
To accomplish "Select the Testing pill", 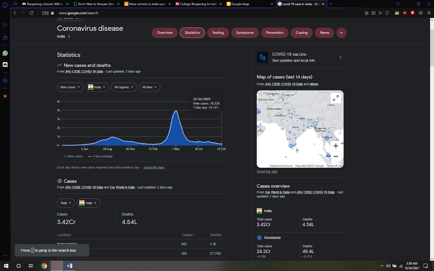I will pyautogui.click(x=218, y=33).
